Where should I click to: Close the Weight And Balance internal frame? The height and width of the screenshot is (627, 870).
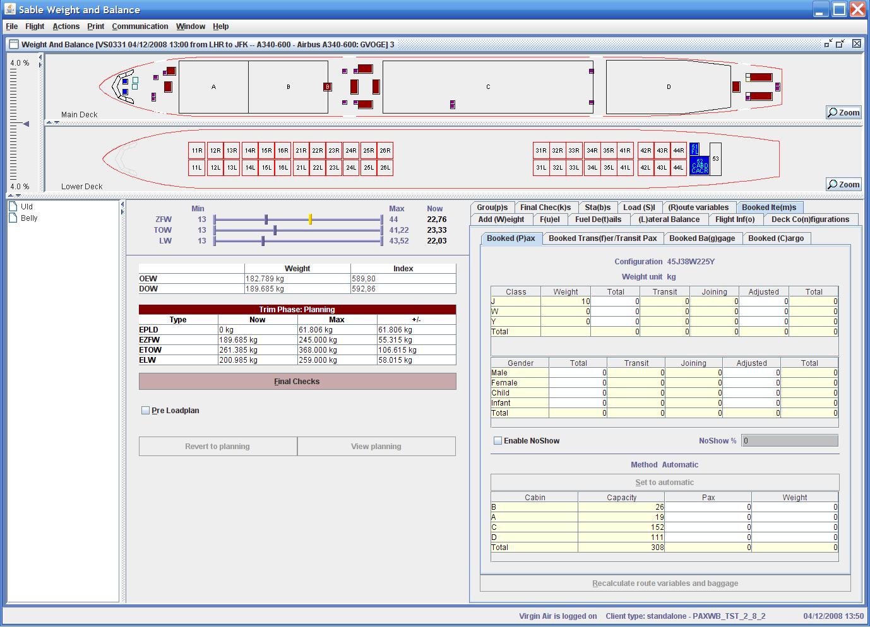point(857,44)
